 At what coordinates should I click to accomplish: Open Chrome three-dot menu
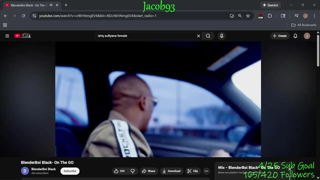pos(314,16)
